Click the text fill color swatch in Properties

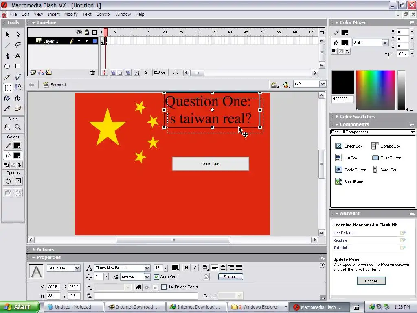175,268
